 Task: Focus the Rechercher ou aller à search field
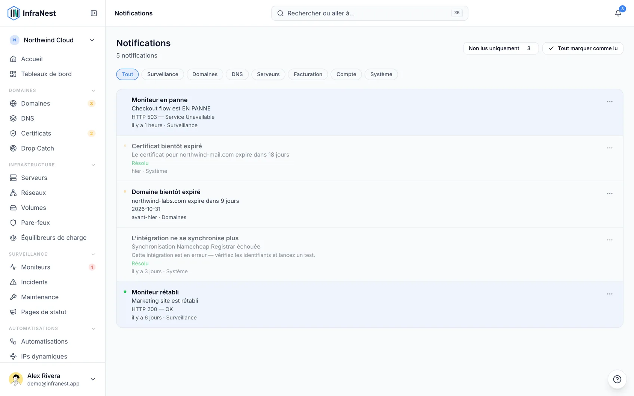click(370, 13)
